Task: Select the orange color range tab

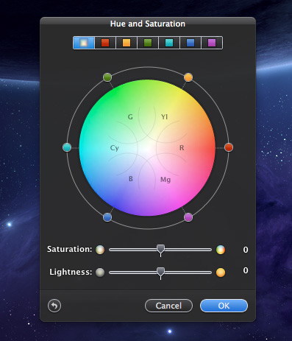Action: (127, 43)
